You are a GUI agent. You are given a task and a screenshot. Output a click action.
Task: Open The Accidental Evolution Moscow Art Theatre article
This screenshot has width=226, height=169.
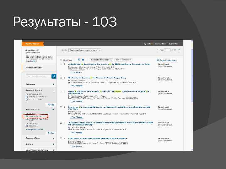tap(97, 78)
